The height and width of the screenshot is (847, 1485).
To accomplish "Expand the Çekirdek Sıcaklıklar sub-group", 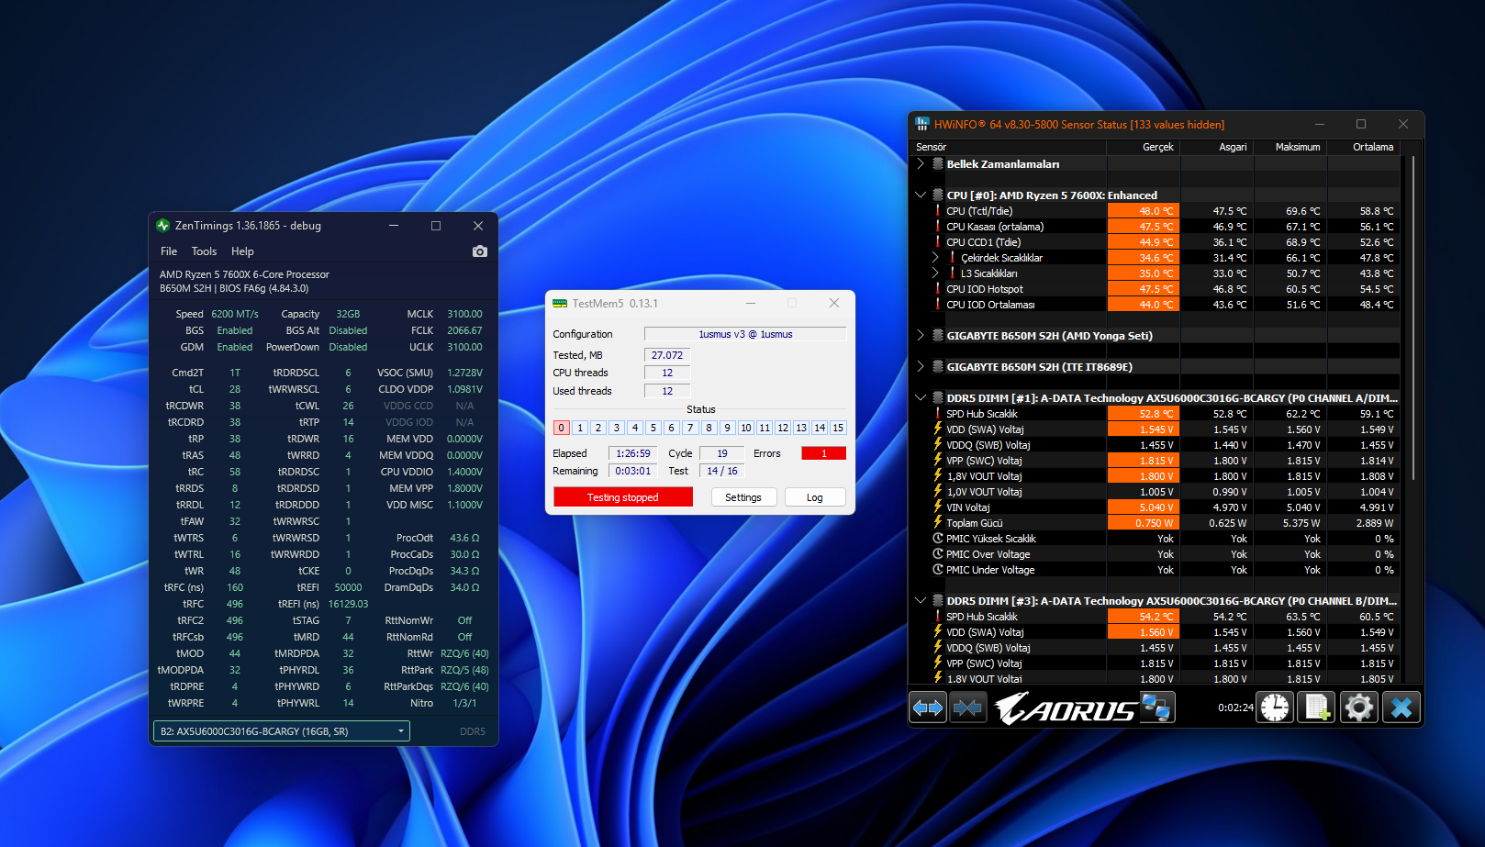I will [935, 258].
